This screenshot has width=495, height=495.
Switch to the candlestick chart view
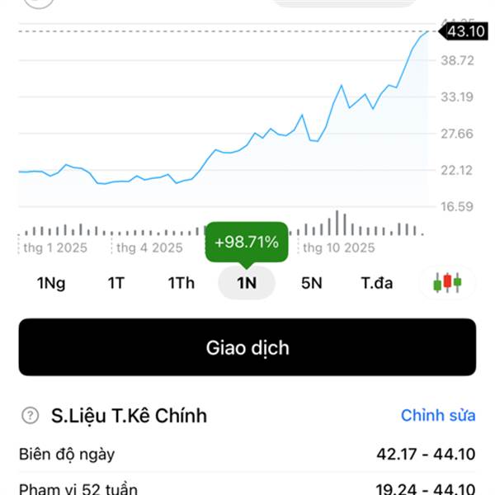447,283
